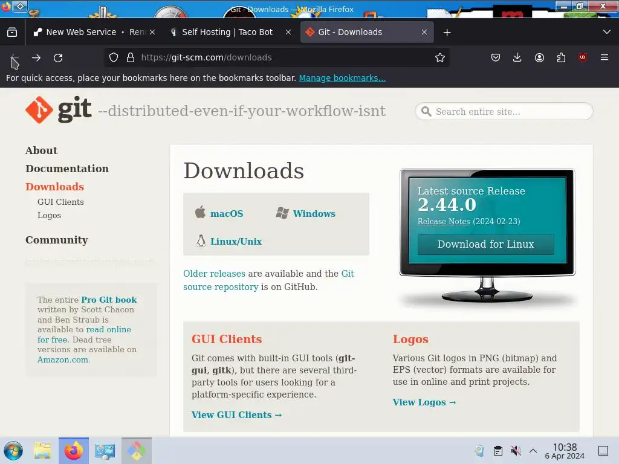This screenshot has width=619, height=464.
Task: Click the Windows download link
Action: [x=314, y=213]
